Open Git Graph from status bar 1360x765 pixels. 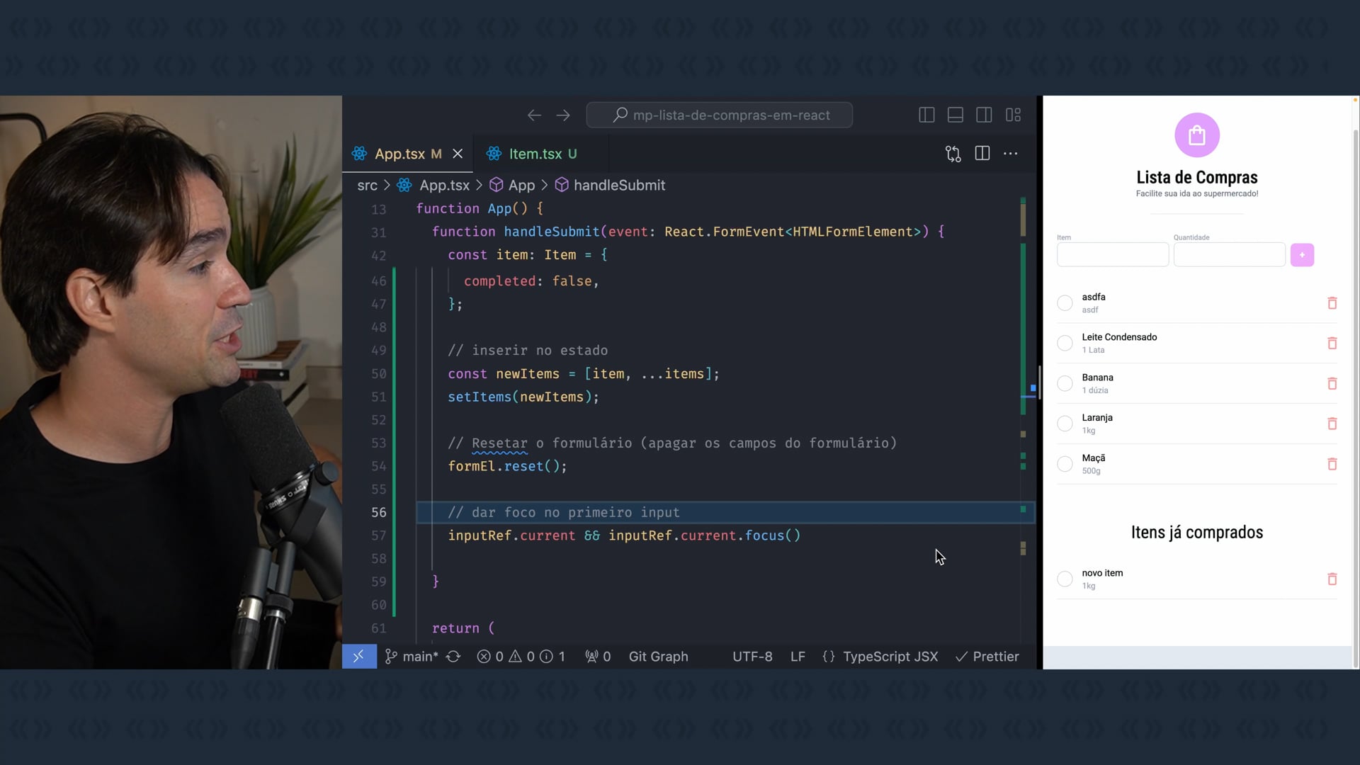658,657
